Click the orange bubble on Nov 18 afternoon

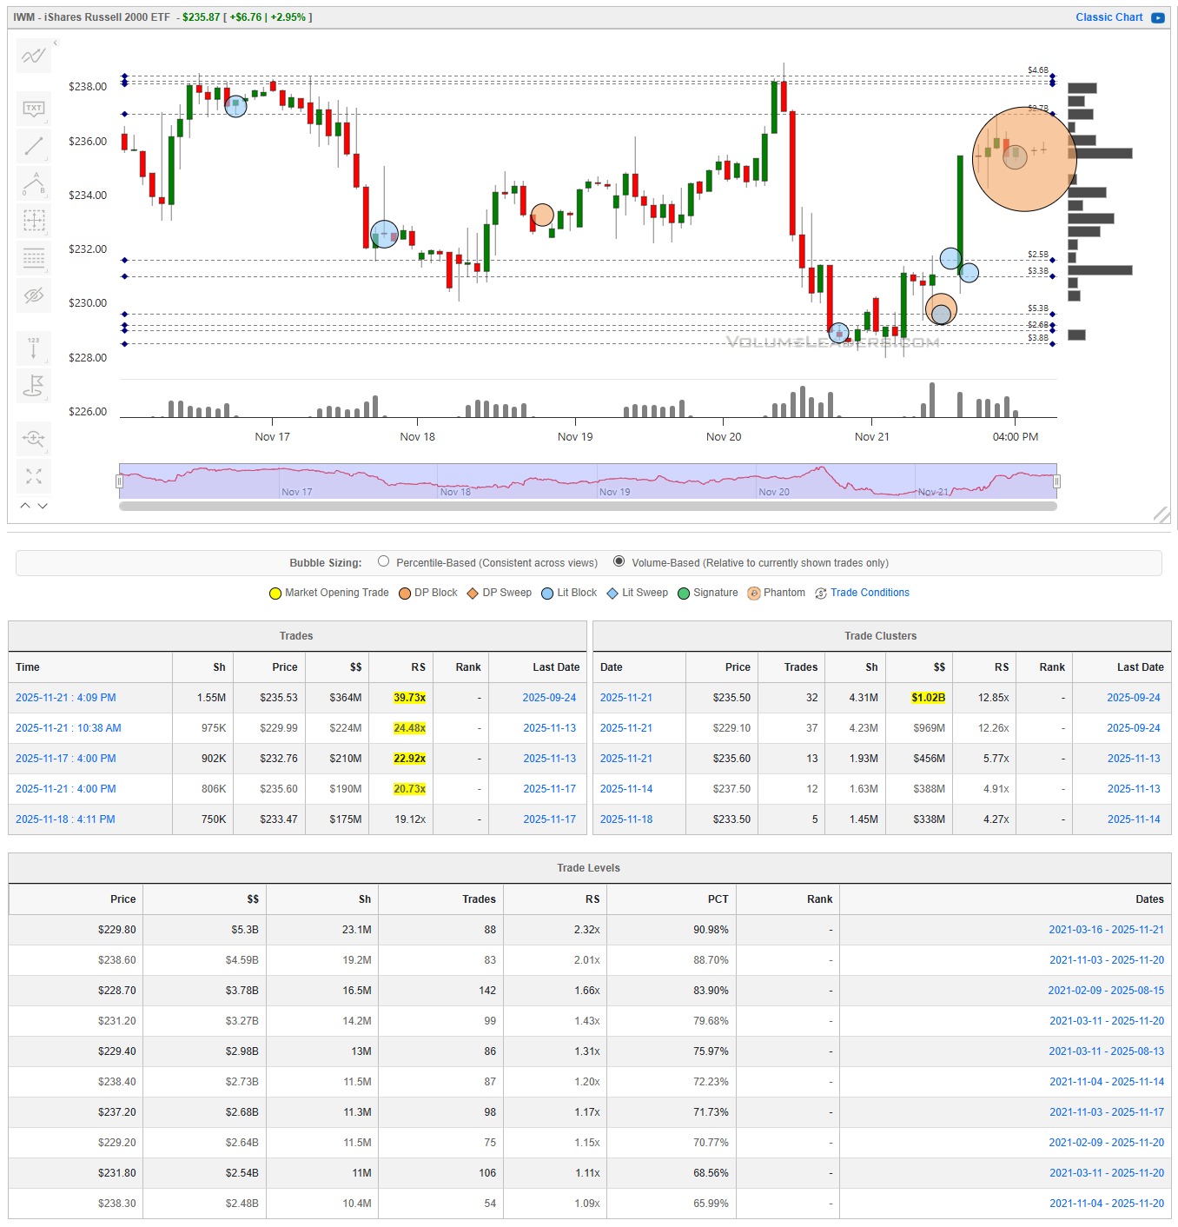click(542, 215)
